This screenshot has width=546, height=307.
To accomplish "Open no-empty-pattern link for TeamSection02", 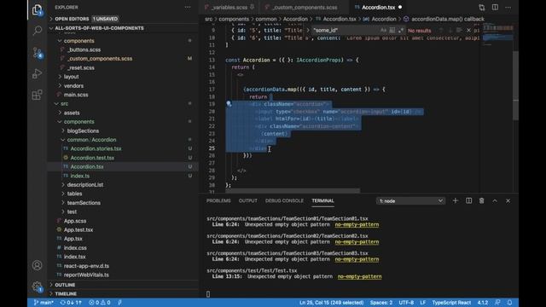I will [x=357, y=242].
